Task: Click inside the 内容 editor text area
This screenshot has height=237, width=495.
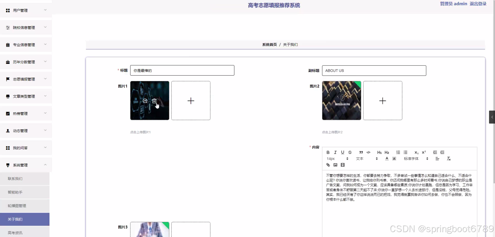Action: click(x=400, y=204)
